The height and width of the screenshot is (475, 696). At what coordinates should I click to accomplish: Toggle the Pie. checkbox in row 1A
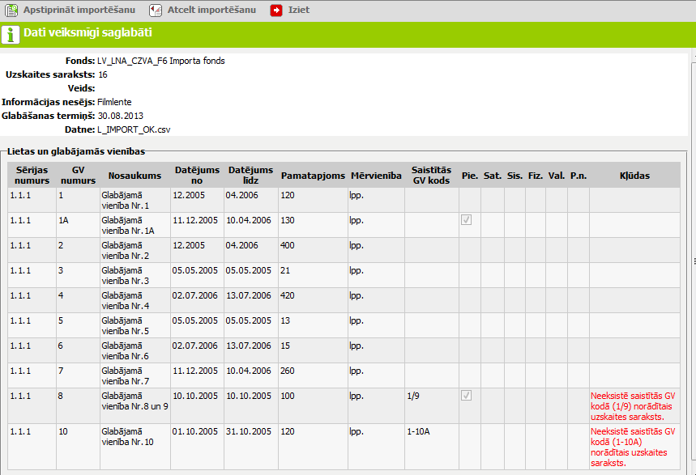pos(467,220)
